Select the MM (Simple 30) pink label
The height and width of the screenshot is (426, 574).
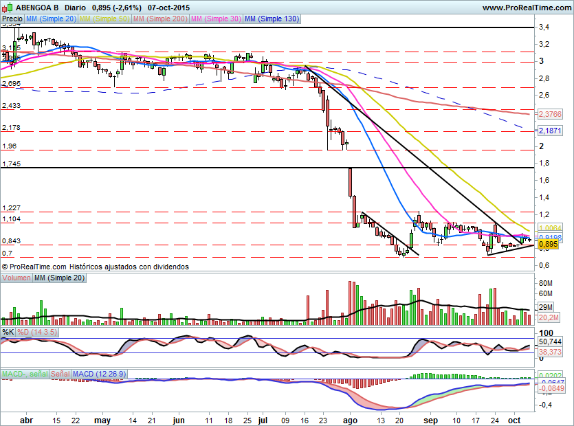tap(215, 19)
